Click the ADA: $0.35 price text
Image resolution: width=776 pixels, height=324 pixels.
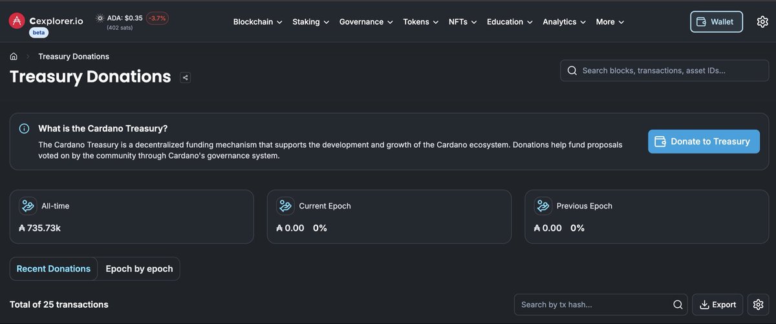(125, 18)
